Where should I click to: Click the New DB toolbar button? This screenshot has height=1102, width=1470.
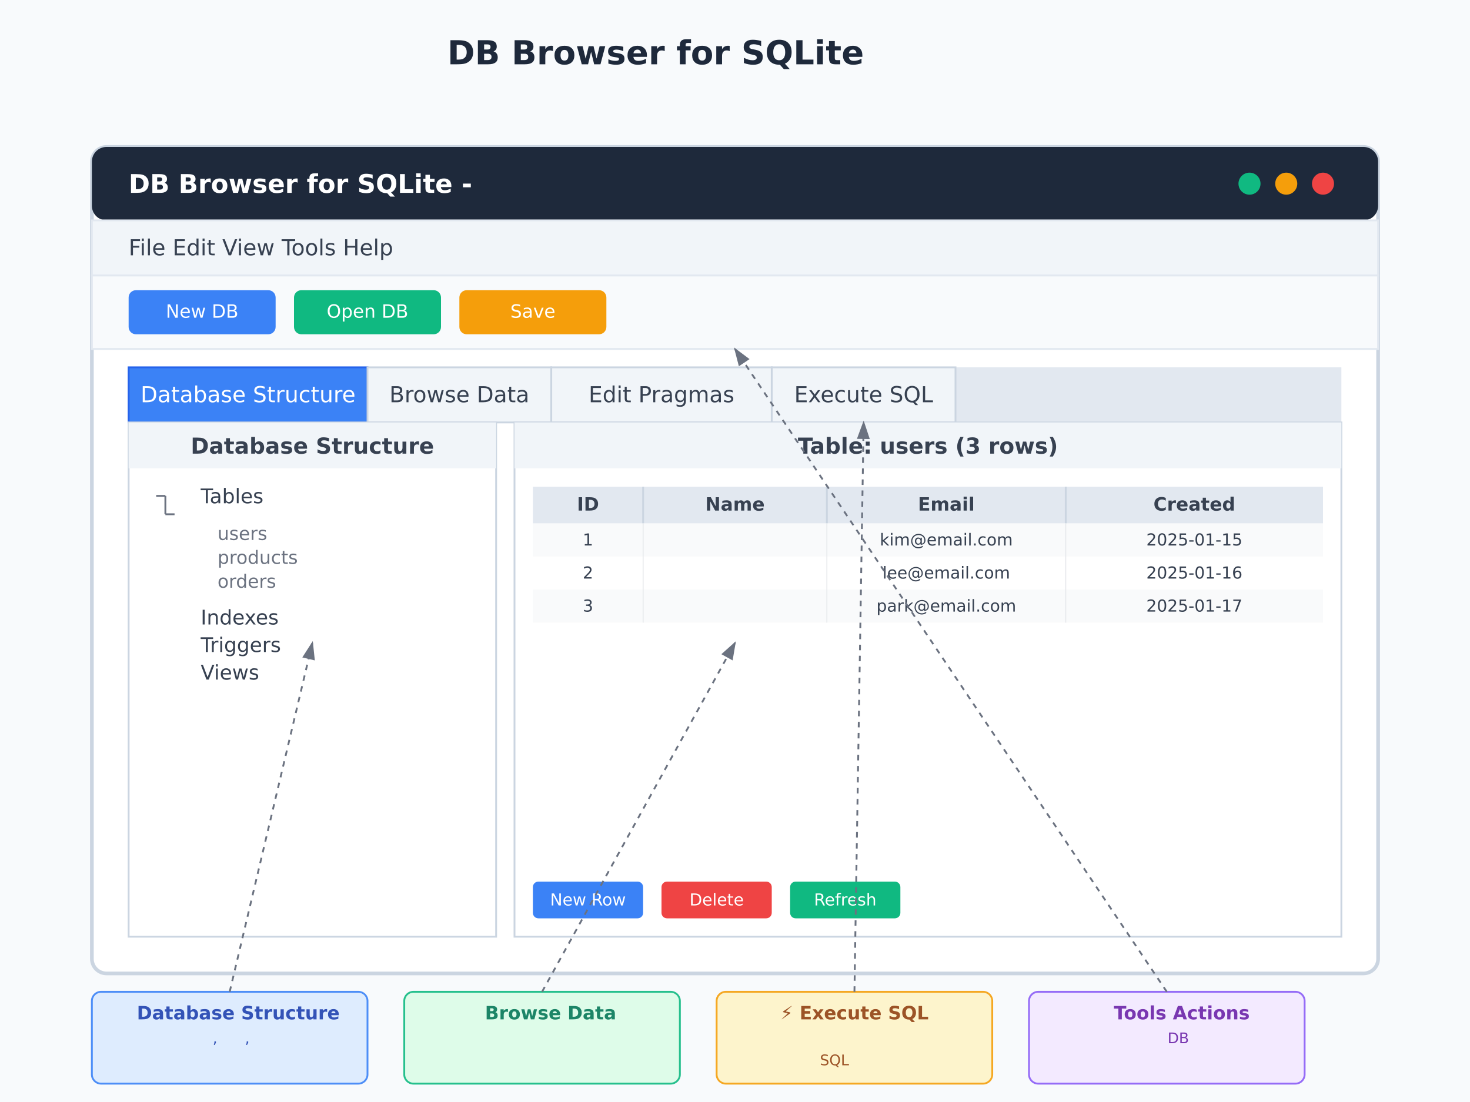(x=202, y=311)
